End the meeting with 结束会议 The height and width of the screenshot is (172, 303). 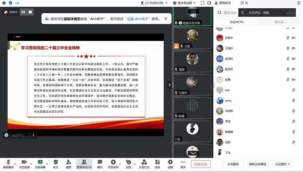point(201,164)
